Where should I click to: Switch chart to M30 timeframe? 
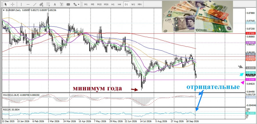tap(106, 5)
